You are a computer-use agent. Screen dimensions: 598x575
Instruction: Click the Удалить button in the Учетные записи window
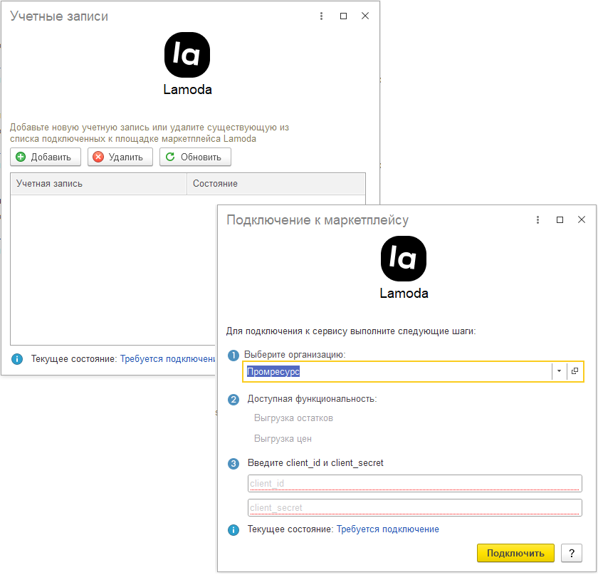click(x=120, y=157)
